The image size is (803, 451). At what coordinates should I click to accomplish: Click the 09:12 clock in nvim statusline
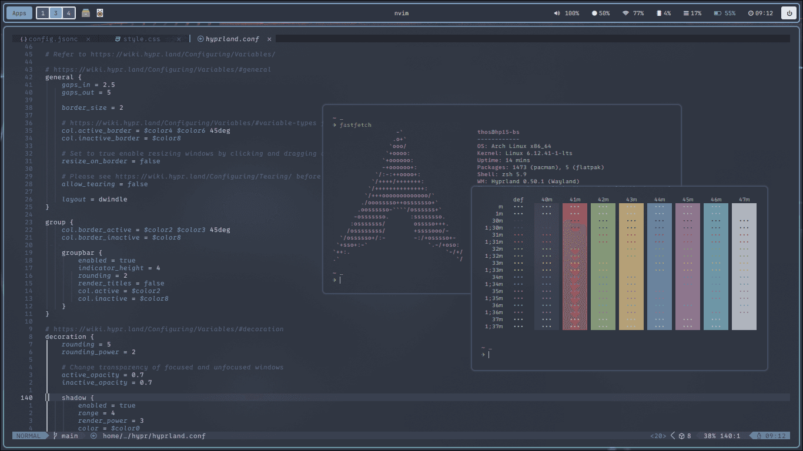[771, 436]
